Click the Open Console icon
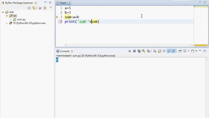The width and height of the screenshot is (209, 118). [x=192, y=51]
